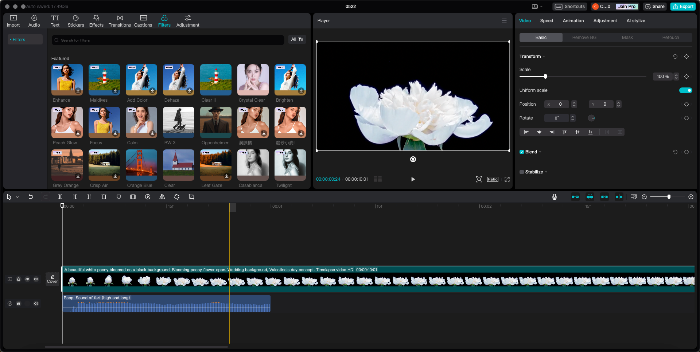
Task: Switch to the Speed tab
Action: click(547, 21)
